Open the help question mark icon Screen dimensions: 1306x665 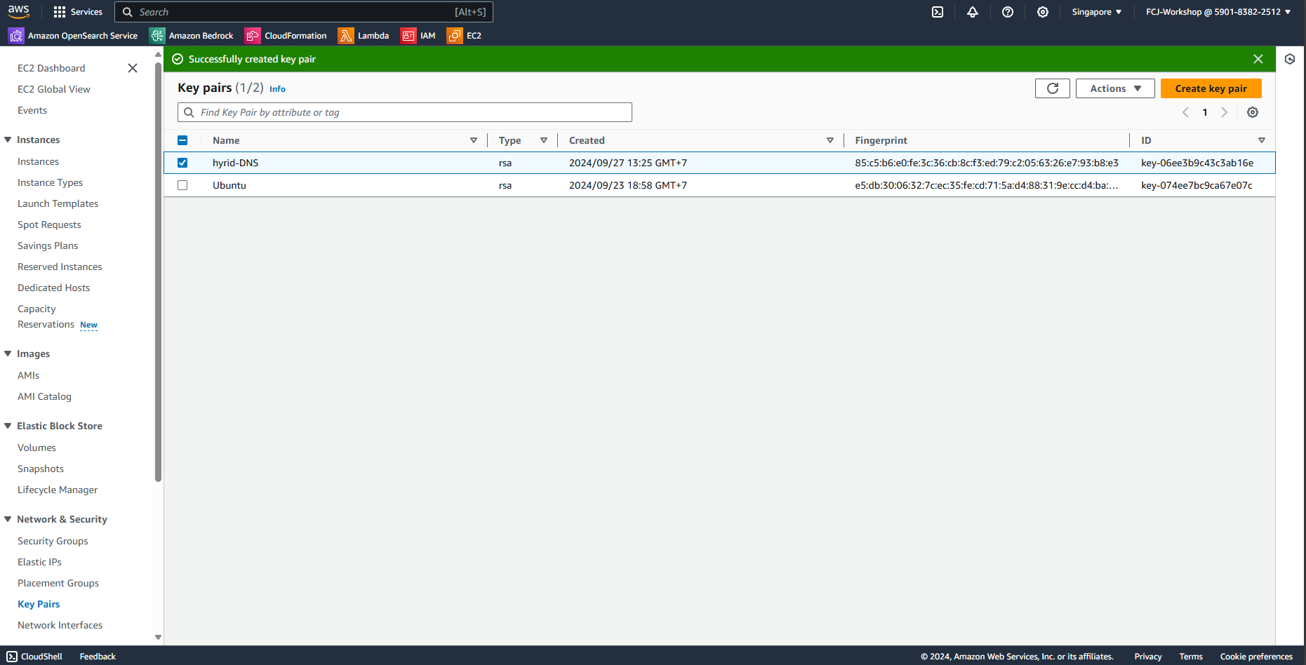(x=1007, y=12)
